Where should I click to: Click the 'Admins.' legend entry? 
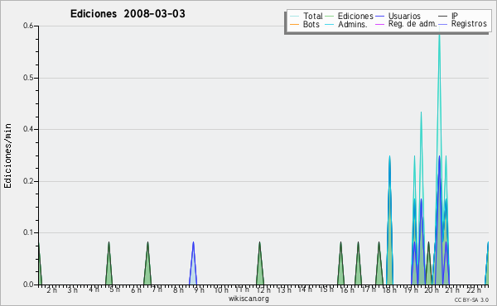coord(346,24)
